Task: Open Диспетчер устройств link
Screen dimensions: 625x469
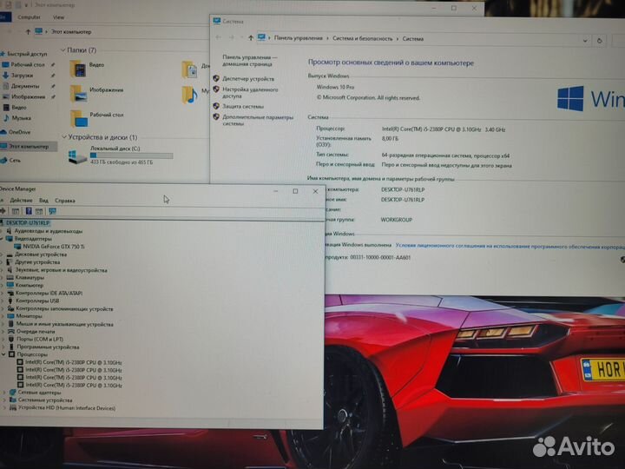Action: (248, 79)
